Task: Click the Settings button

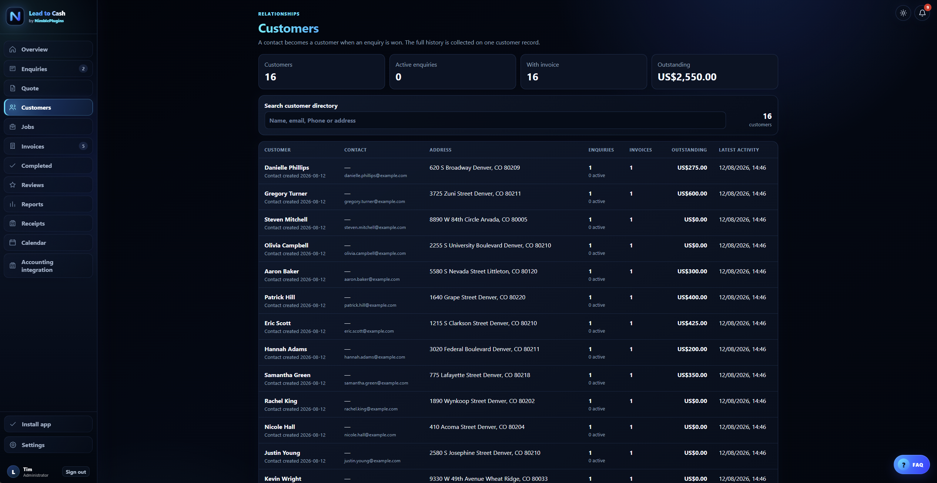Action: [x=48, y=445]
